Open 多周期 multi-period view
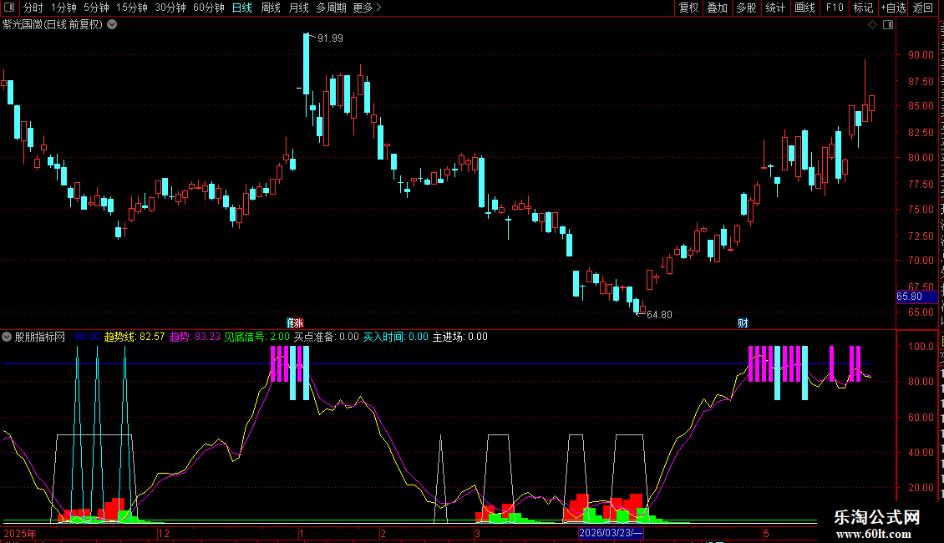Viewport: 944px width, 543px height. click(x=331, y=8)
